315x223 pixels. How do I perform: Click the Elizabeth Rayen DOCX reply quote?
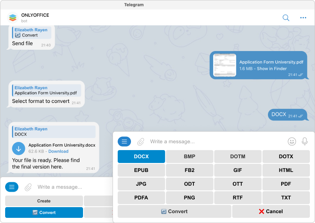[53, 132]
